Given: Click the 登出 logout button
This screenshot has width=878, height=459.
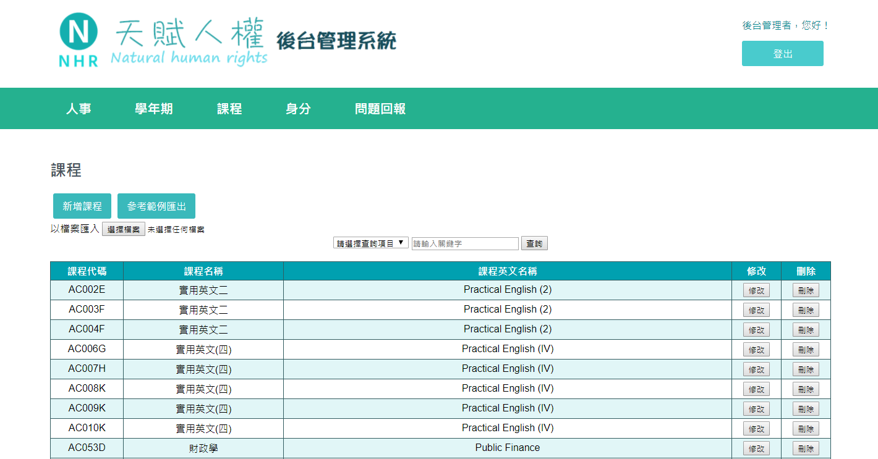Looking at the screenshot, I should [782, 54].
